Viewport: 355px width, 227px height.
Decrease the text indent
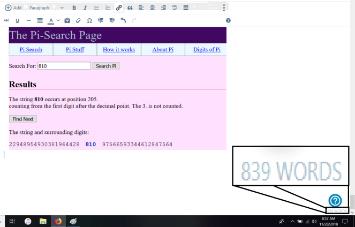101,20
